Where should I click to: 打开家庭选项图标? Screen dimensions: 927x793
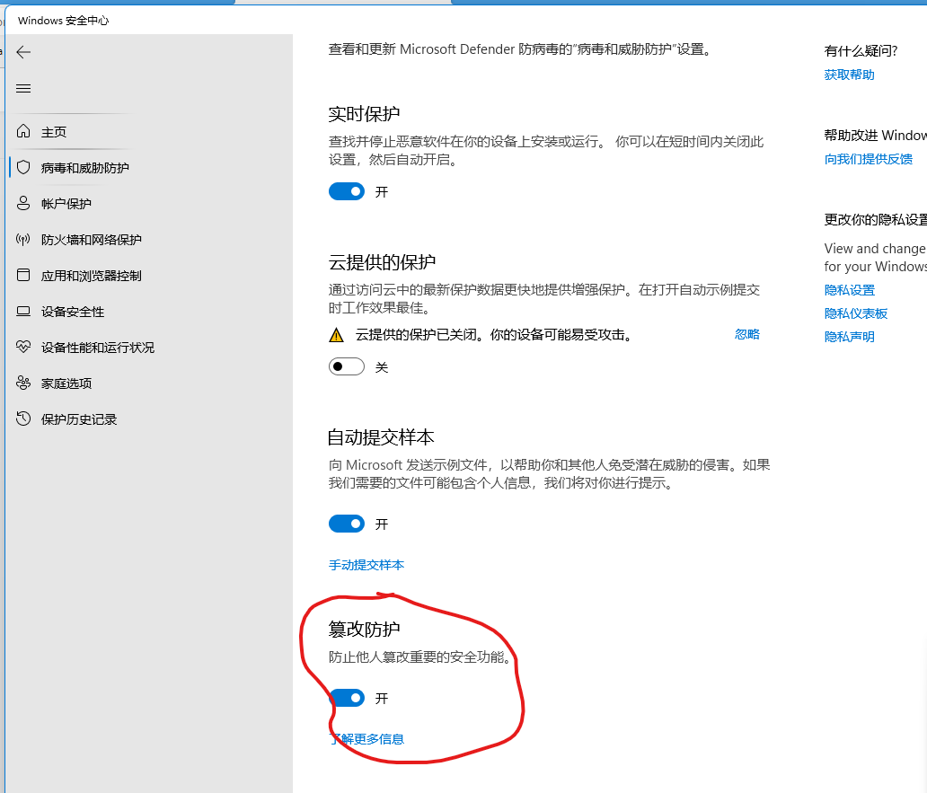[23, 383]
